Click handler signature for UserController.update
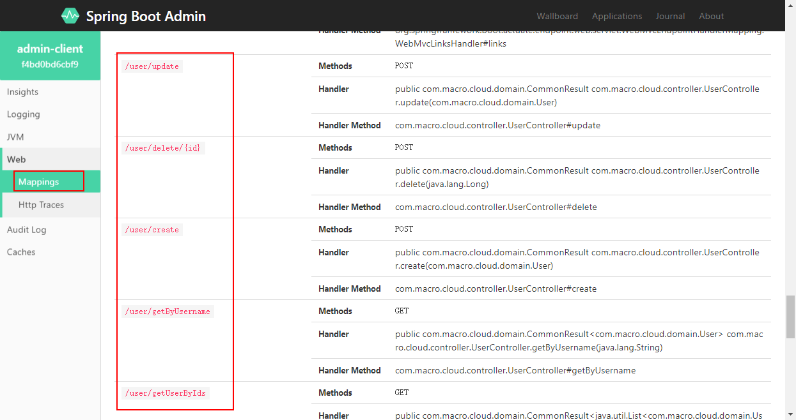 point(577,96)
